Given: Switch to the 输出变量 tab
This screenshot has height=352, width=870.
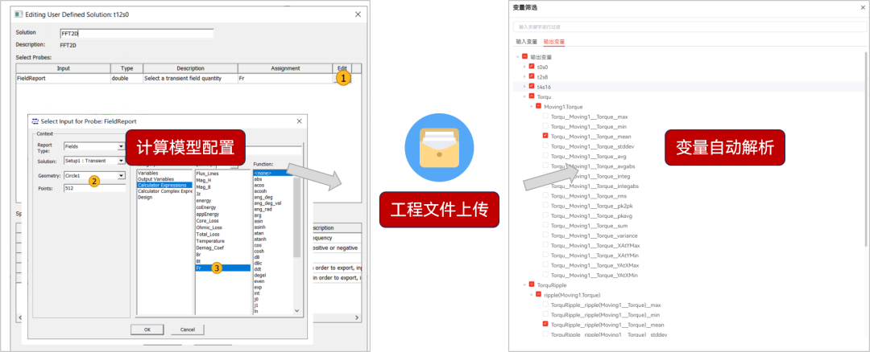Looking at the screenshot, I should [x=553, y=42].
